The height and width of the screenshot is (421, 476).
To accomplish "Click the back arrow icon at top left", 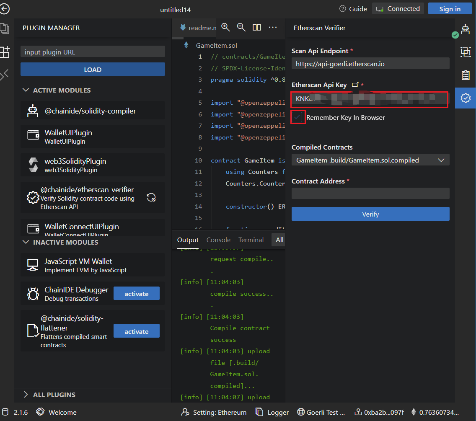I will click(x=5, y=9).
